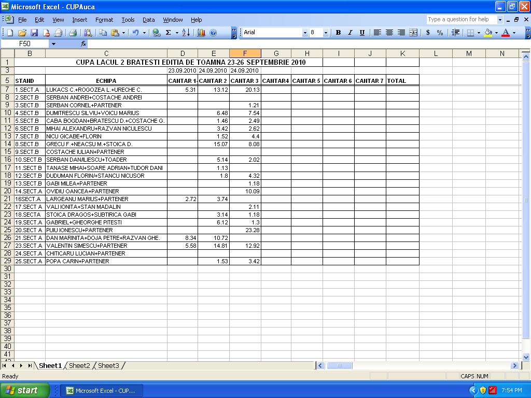
Task: Switch to the Sheet2 tab
Action: [x=79, y=366]
